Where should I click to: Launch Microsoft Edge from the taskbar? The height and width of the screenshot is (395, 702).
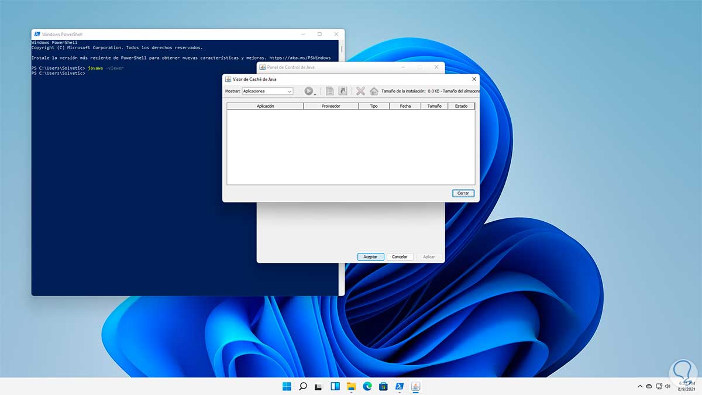point(367,386)
